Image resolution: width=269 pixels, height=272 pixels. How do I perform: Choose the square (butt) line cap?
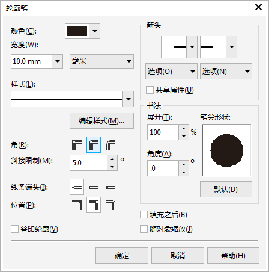tap(77, 187)
